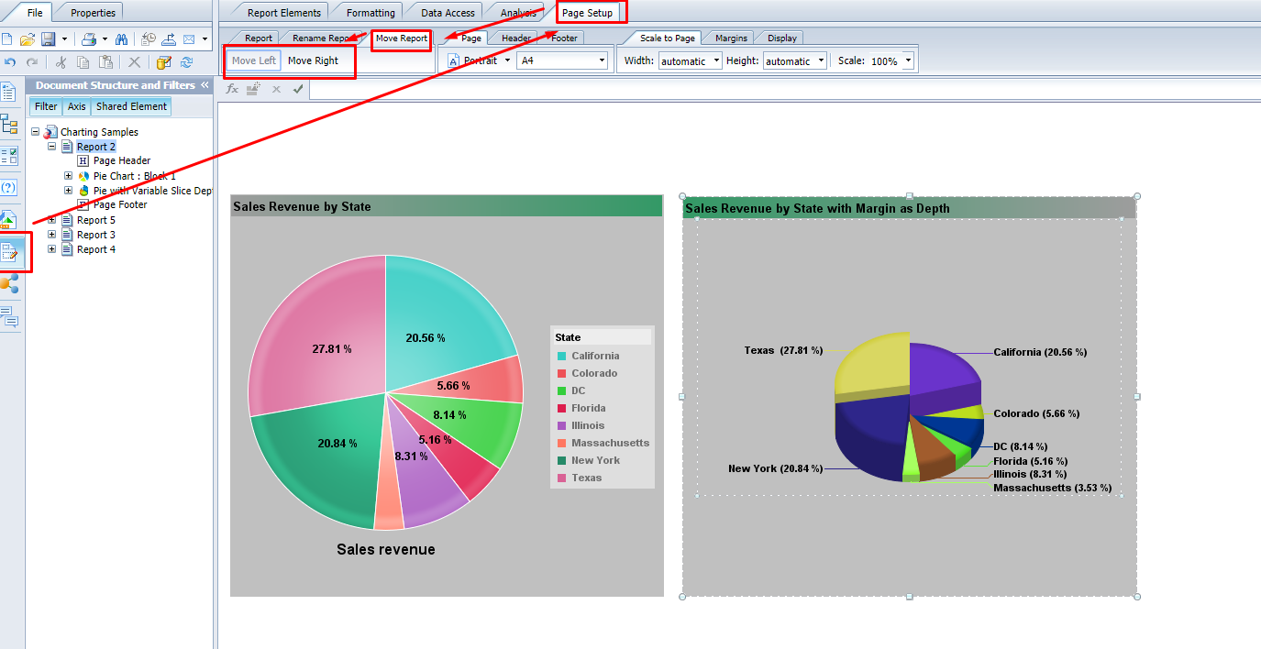The image size is (1261, 649).
Task: Switch to the Report Elements tab
Action: [x=284, y=13]
